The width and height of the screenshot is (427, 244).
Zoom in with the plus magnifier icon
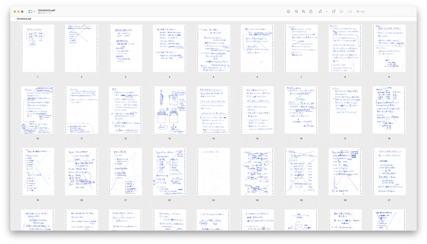coord(303,11)
